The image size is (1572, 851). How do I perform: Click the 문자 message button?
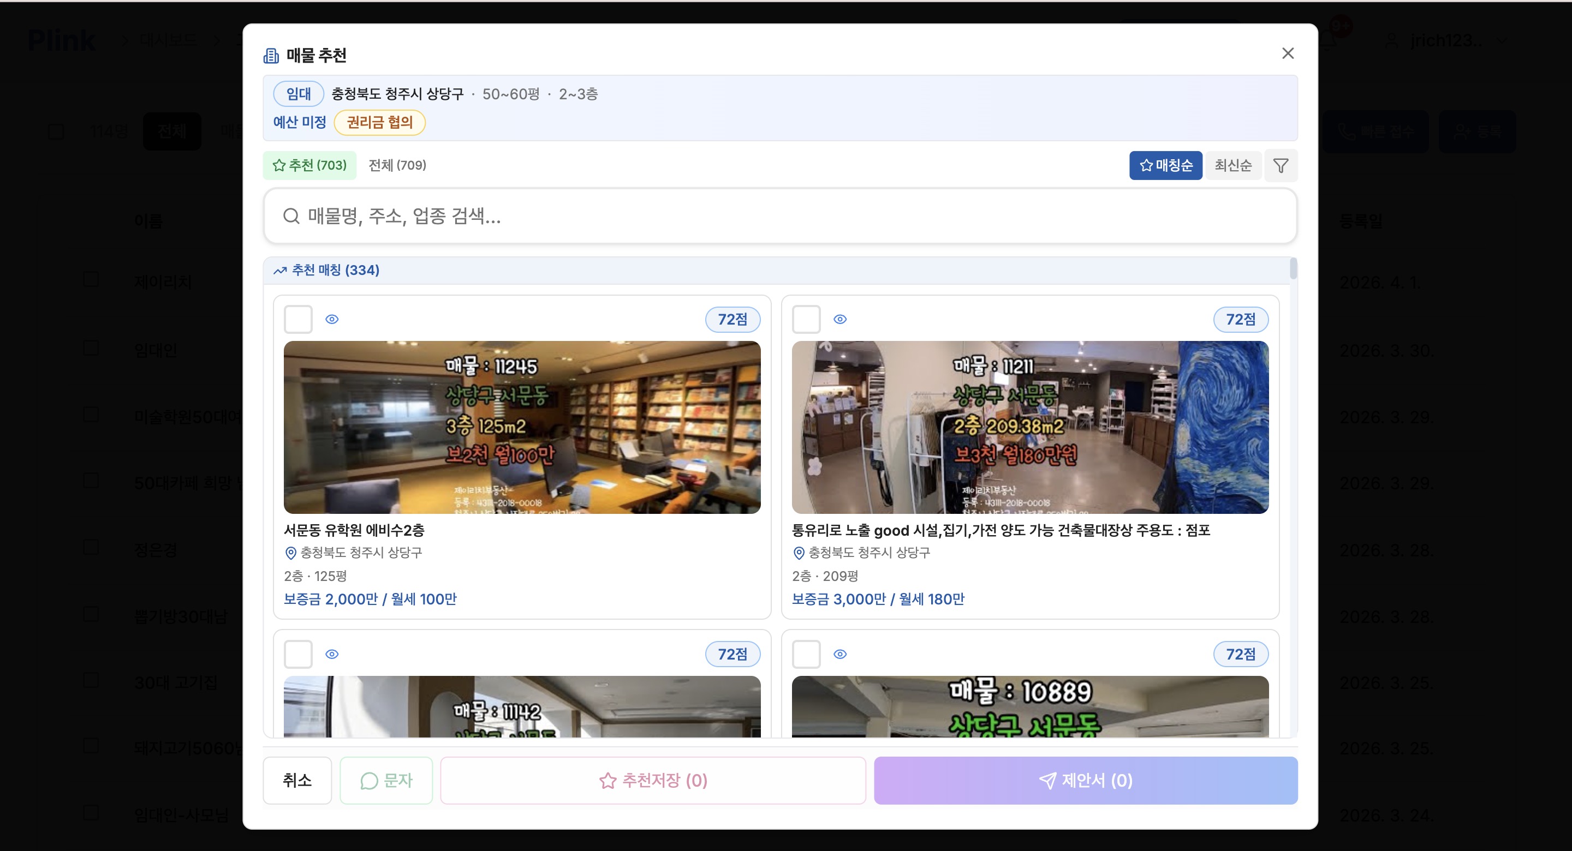click(386, 780)
